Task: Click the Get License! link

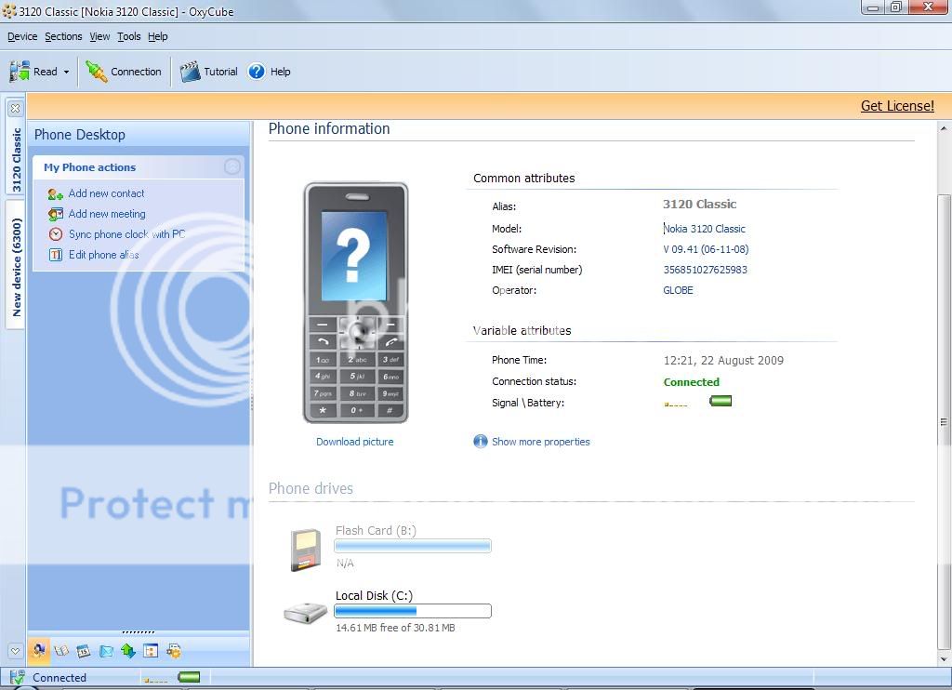Action: 897,106
